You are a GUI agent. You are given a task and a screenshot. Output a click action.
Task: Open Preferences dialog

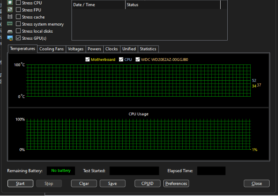click(176, 183)
